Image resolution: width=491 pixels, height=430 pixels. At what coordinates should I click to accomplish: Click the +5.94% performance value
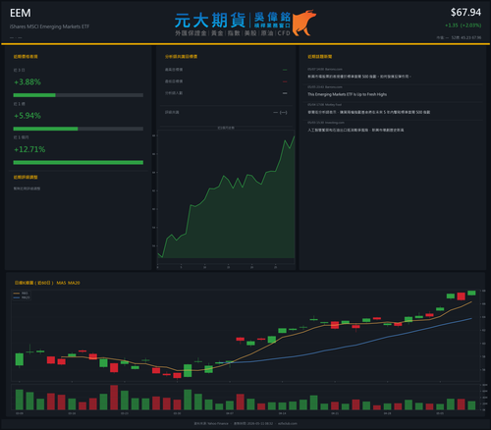click(x=27, y=116)
